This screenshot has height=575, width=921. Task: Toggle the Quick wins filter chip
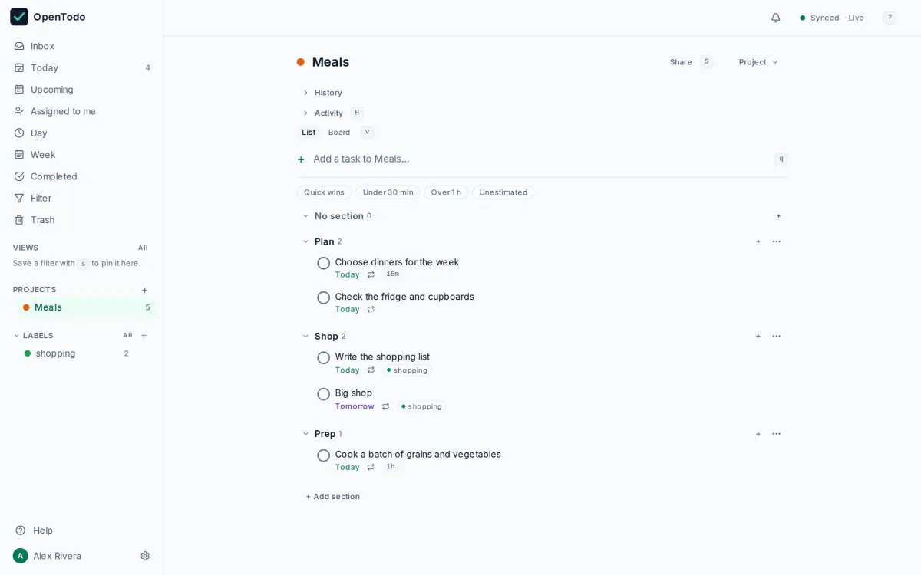(324, 192)
